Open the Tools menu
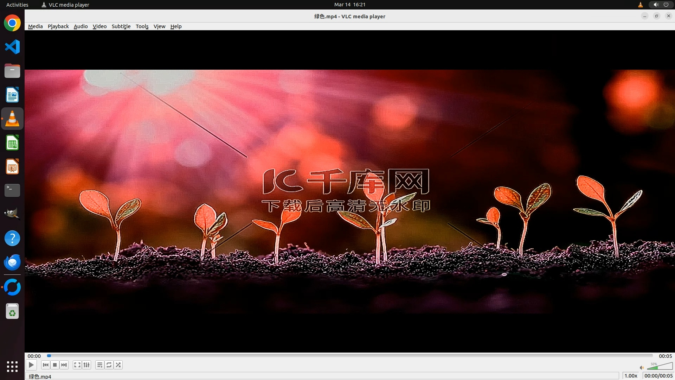Image resolution: width=675 pixels, height=380 pixels. coord(142,26)
